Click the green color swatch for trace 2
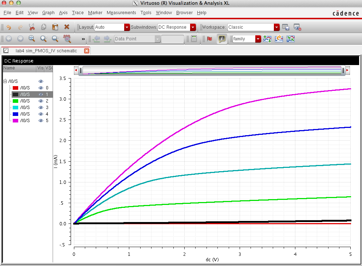Screen dimensions: 362x266 (15, 101)
